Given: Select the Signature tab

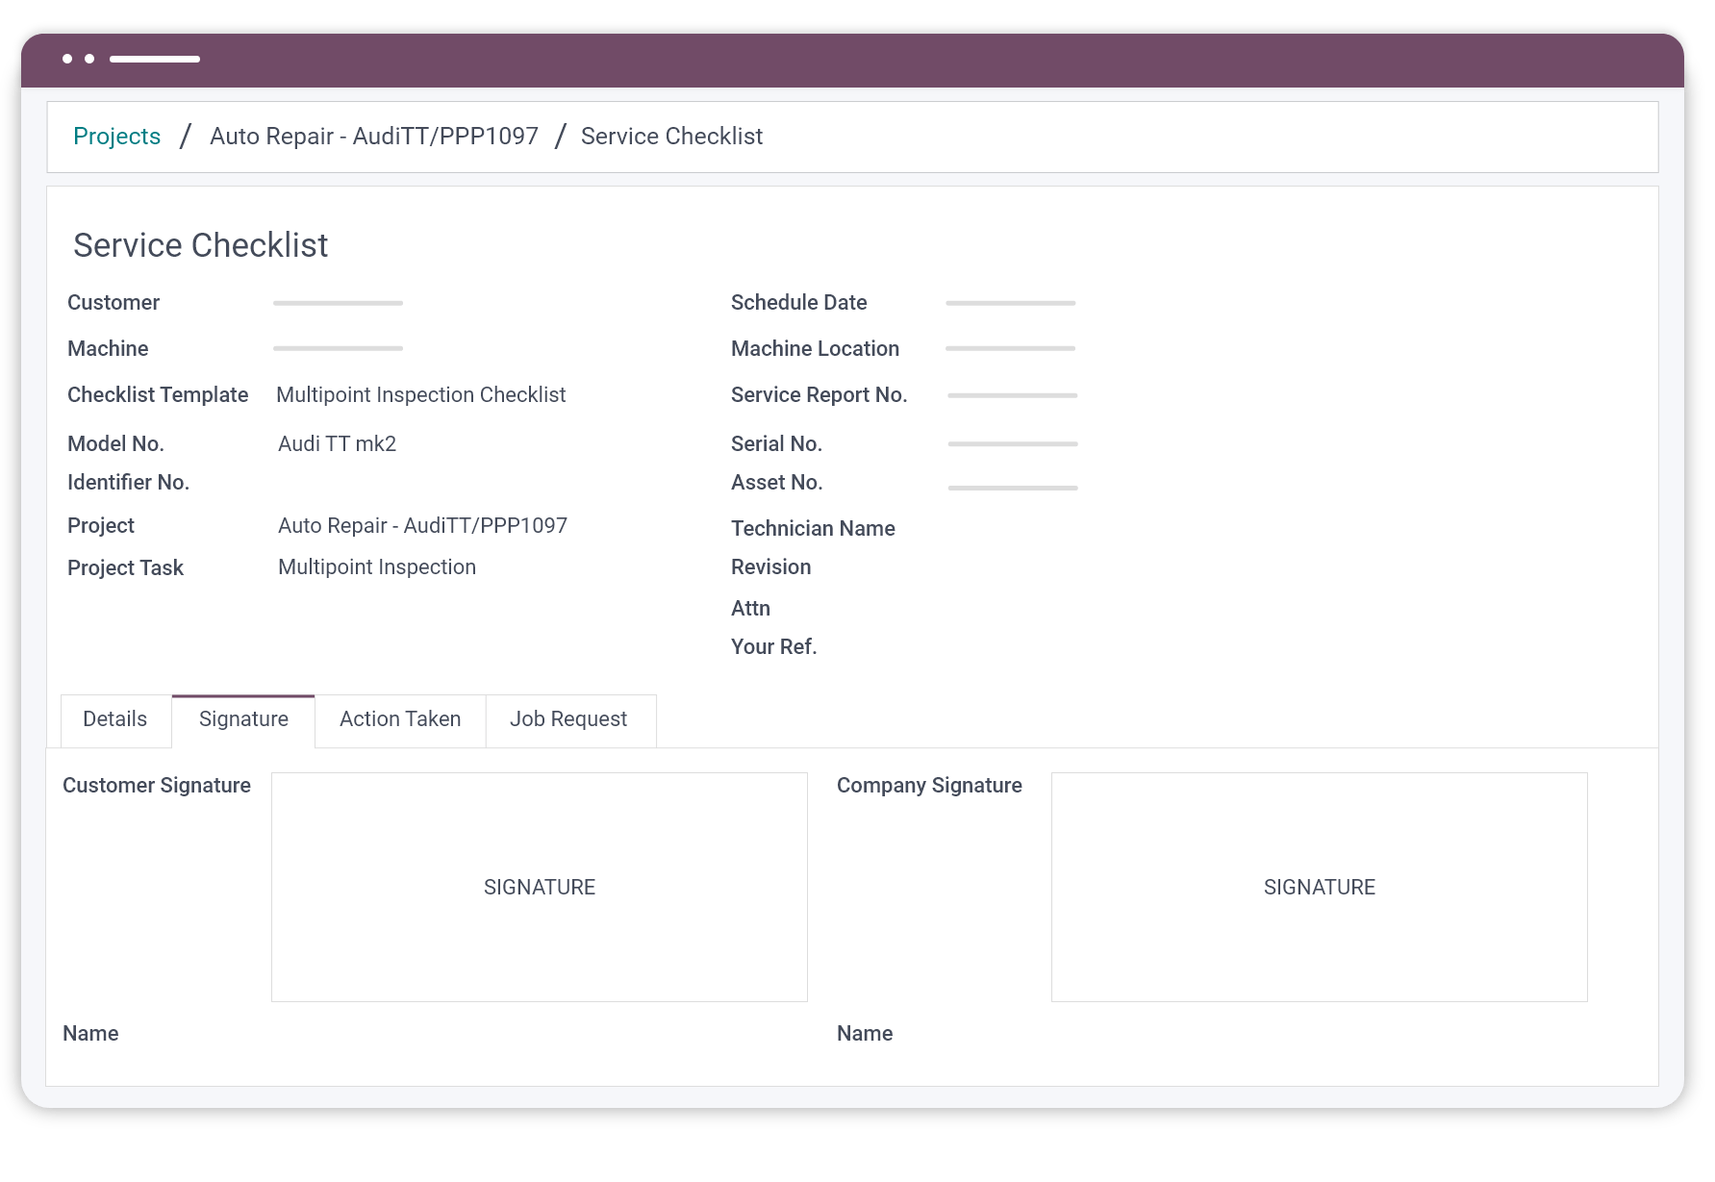Looking at the screenshot, I should pyautogui.click(x=242, y=719).
